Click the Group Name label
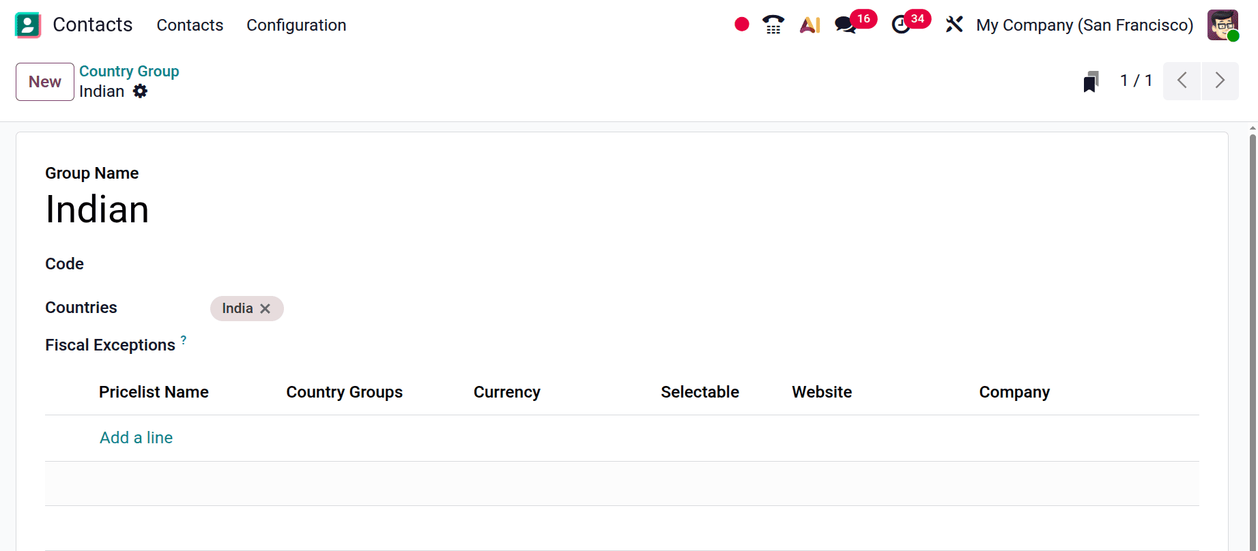This screenshot has height=551, width=1258. click(91, 173)
